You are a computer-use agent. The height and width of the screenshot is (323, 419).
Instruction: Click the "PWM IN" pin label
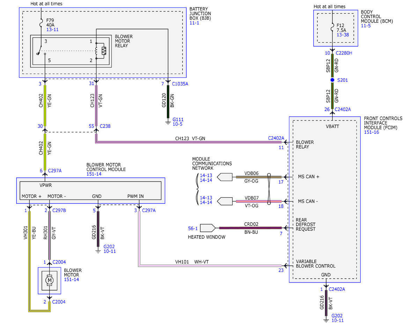click(x=135, y=197)
